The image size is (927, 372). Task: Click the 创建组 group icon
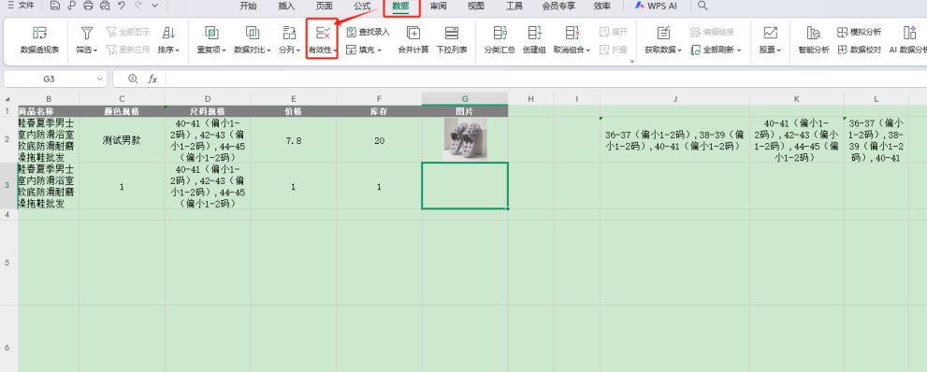pos(534,33)
